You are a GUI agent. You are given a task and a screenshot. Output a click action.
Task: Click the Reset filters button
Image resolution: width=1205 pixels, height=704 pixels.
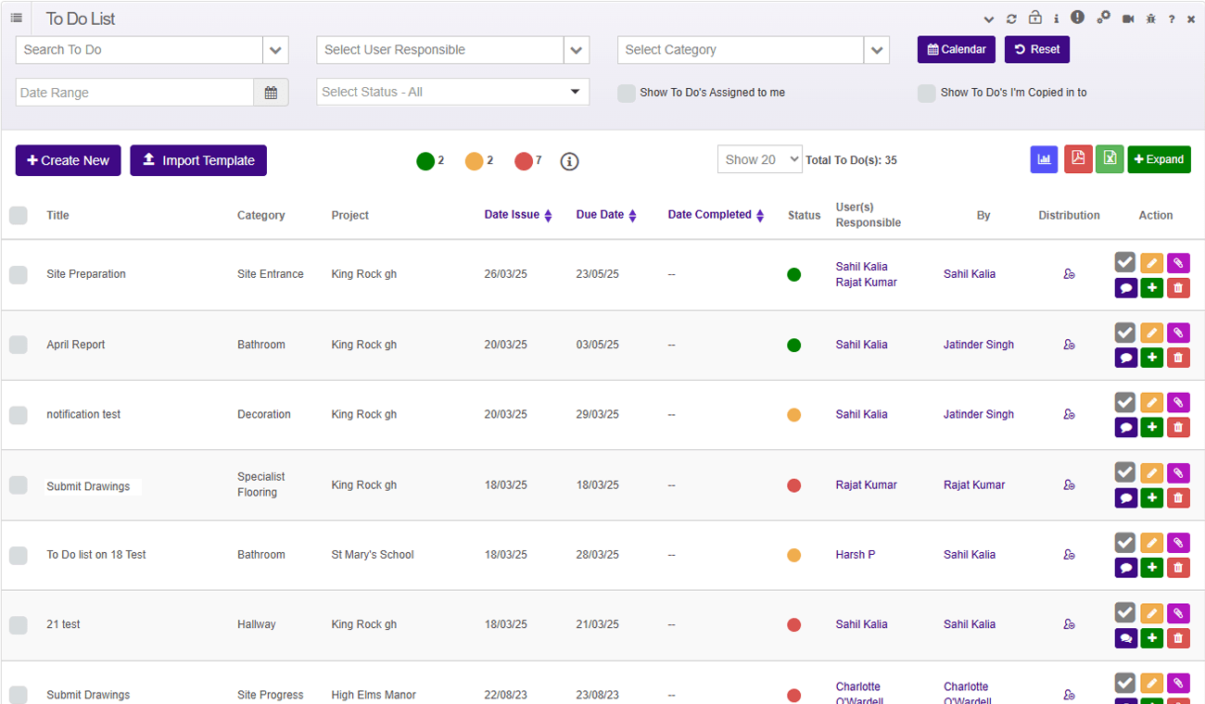[x=1036, y=50]
